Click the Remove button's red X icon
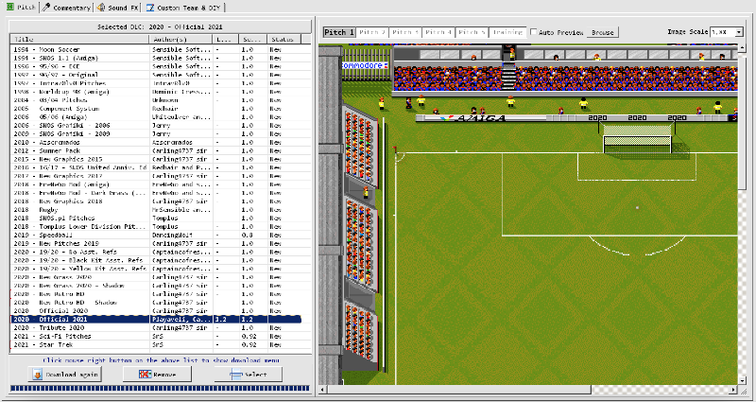756x402 pixels. 145,375
